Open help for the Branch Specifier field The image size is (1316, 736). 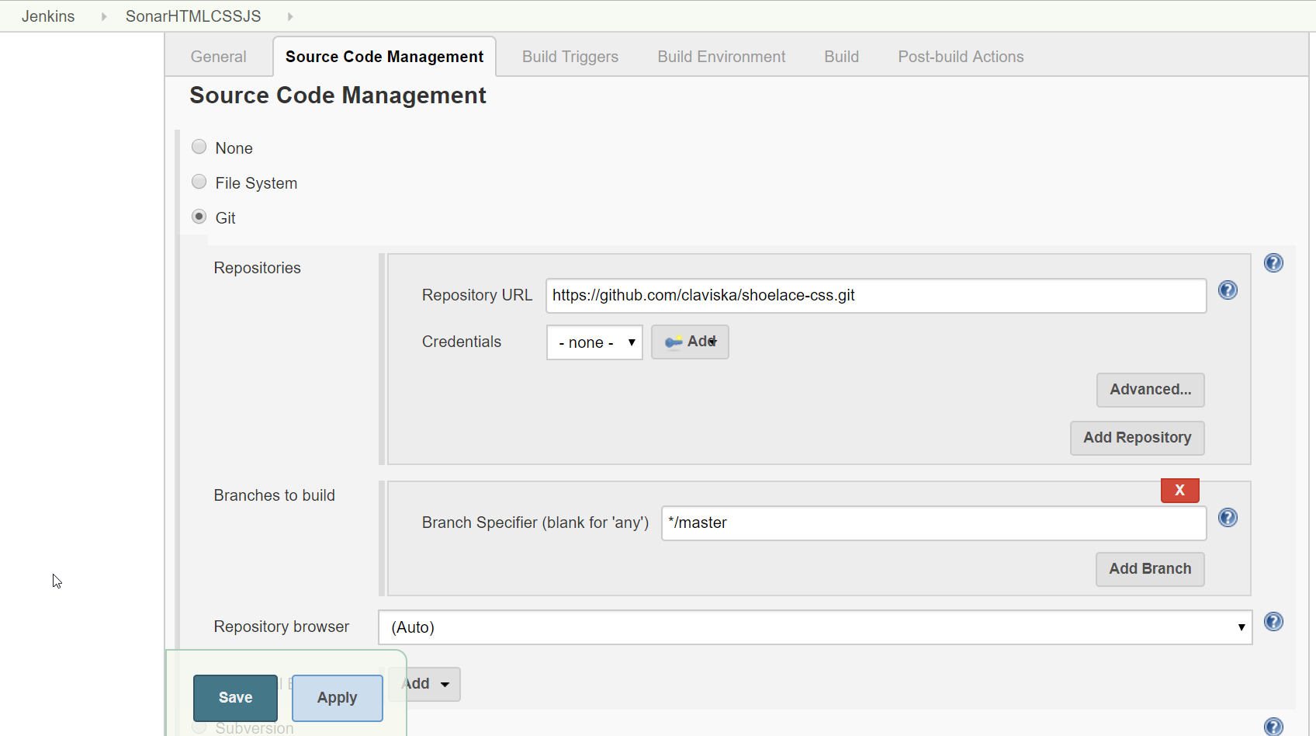click(1228, 518)
